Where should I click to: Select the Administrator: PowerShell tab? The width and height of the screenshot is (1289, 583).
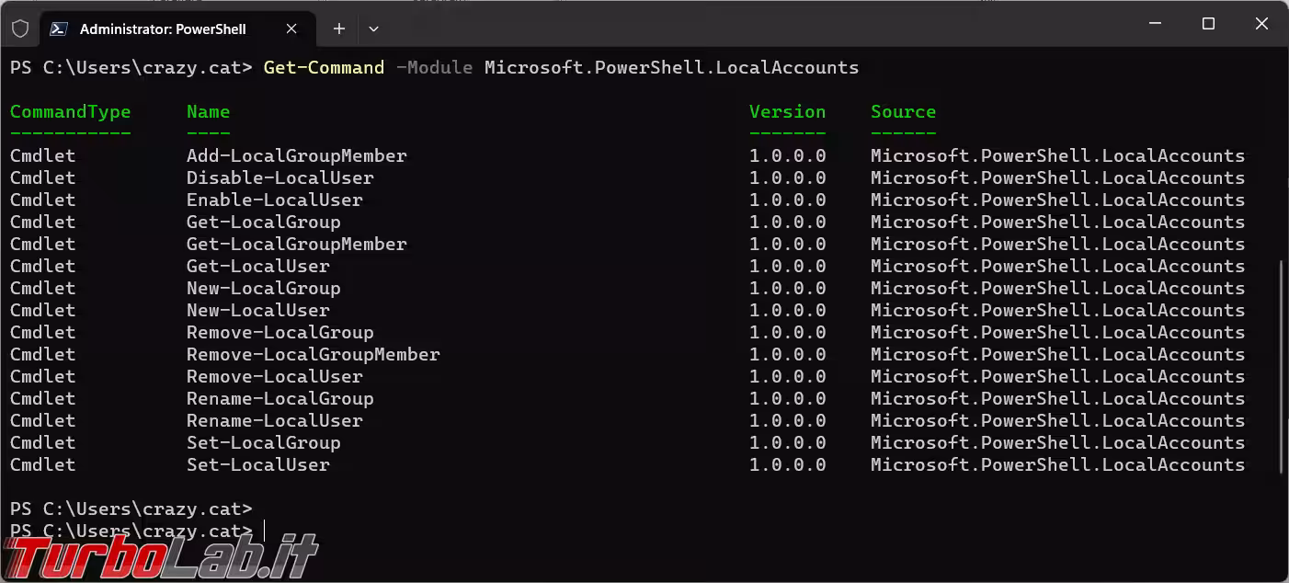point(163,29)
